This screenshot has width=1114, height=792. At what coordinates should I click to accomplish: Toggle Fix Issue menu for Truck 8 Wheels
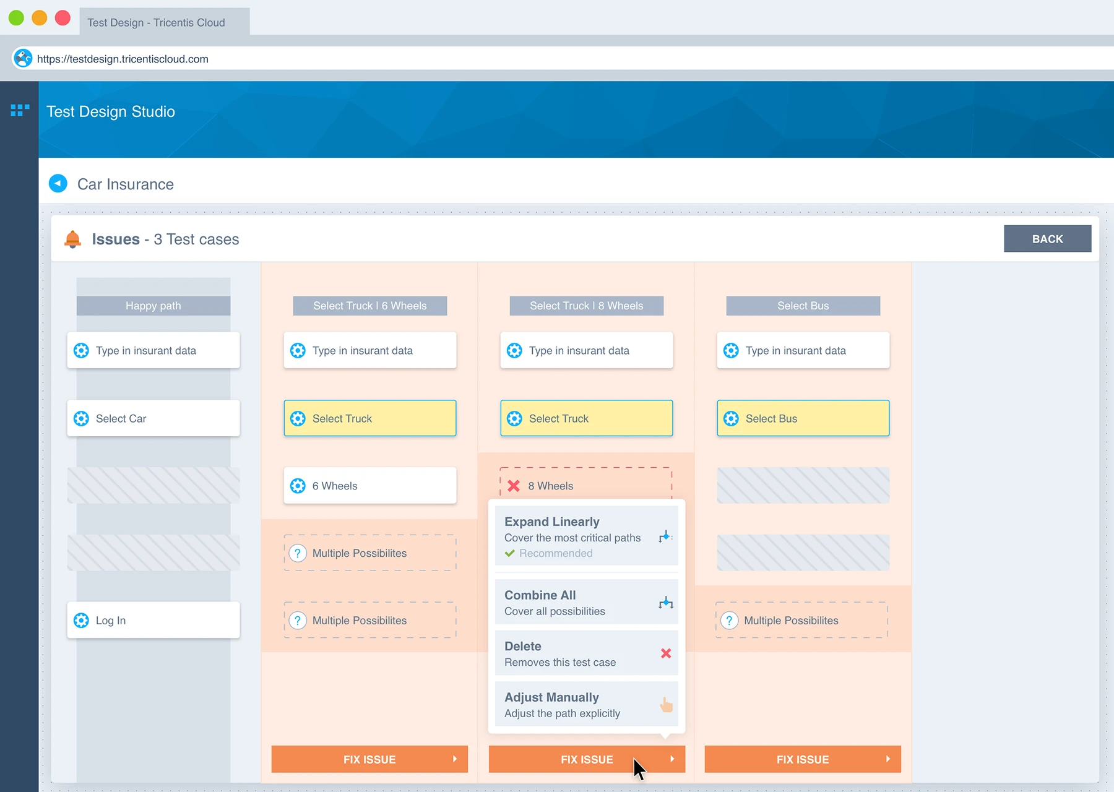pos(586,759)
